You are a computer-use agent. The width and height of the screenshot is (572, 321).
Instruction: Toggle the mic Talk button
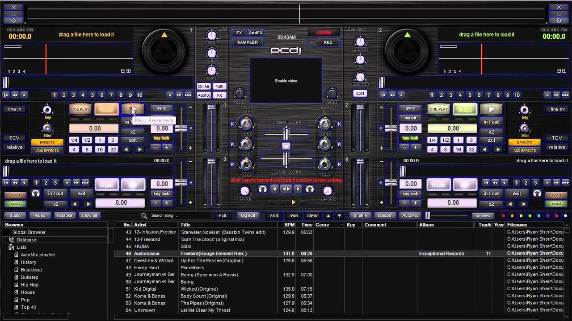click(219, 86)
